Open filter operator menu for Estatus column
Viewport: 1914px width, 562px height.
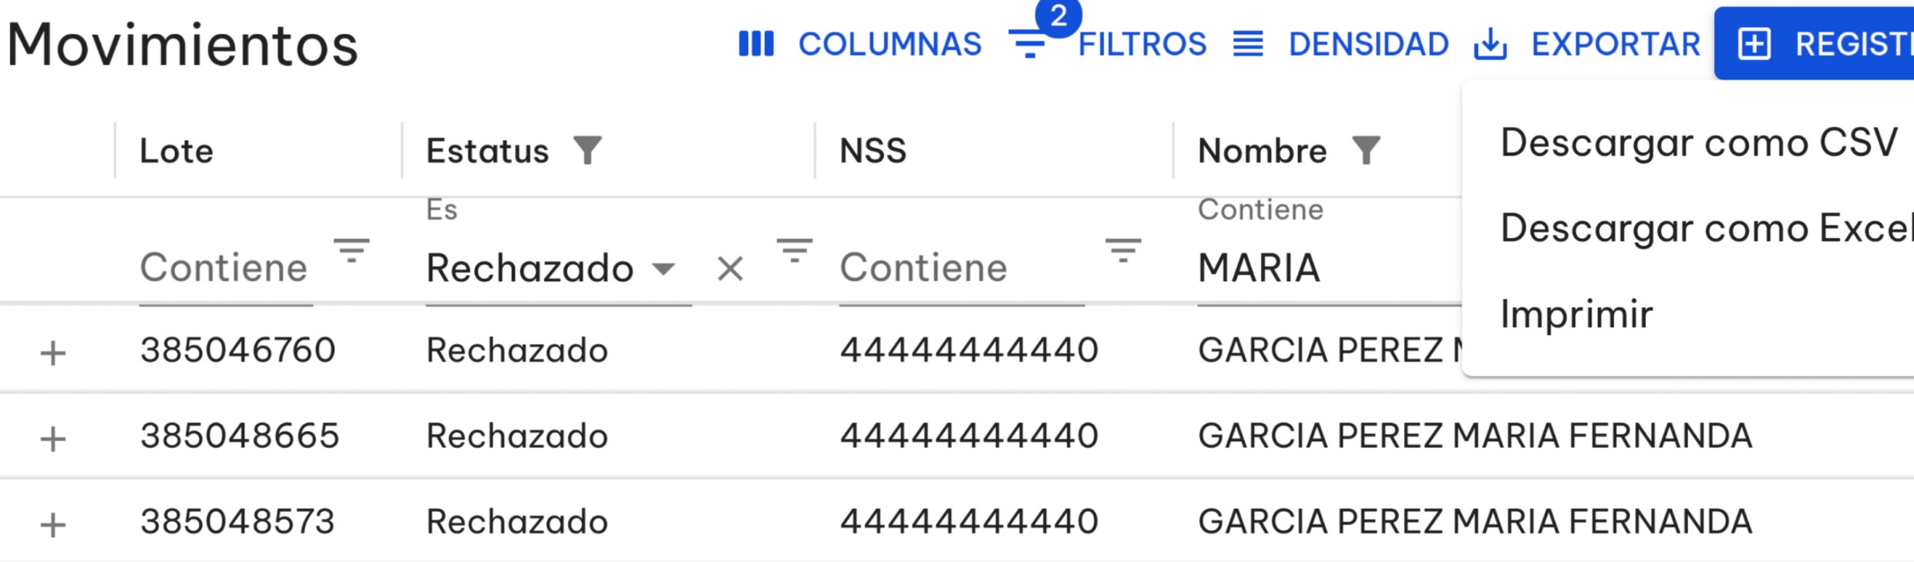pos(794,250)
